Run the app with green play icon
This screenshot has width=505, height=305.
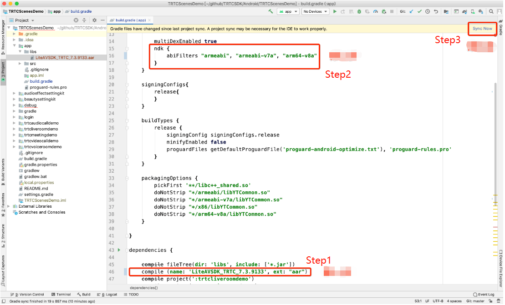335,11
